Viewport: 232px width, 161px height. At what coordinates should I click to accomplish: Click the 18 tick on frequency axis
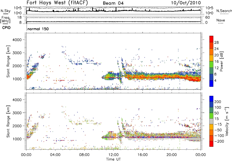coord(19,17)
